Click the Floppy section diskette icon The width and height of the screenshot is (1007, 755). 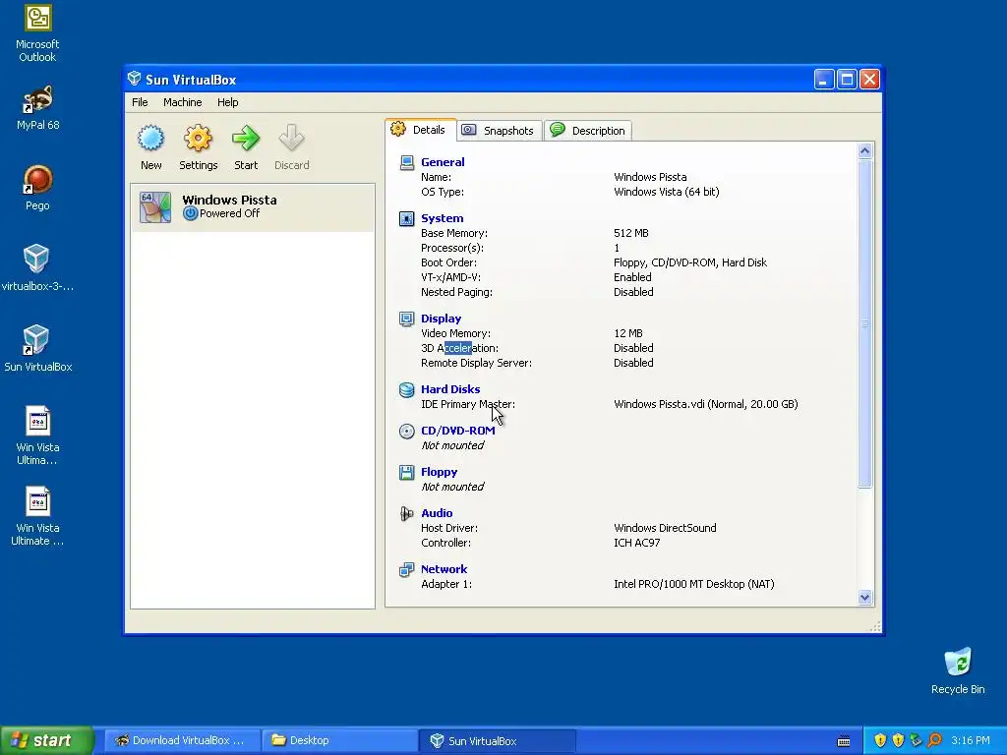coord(406,472)
